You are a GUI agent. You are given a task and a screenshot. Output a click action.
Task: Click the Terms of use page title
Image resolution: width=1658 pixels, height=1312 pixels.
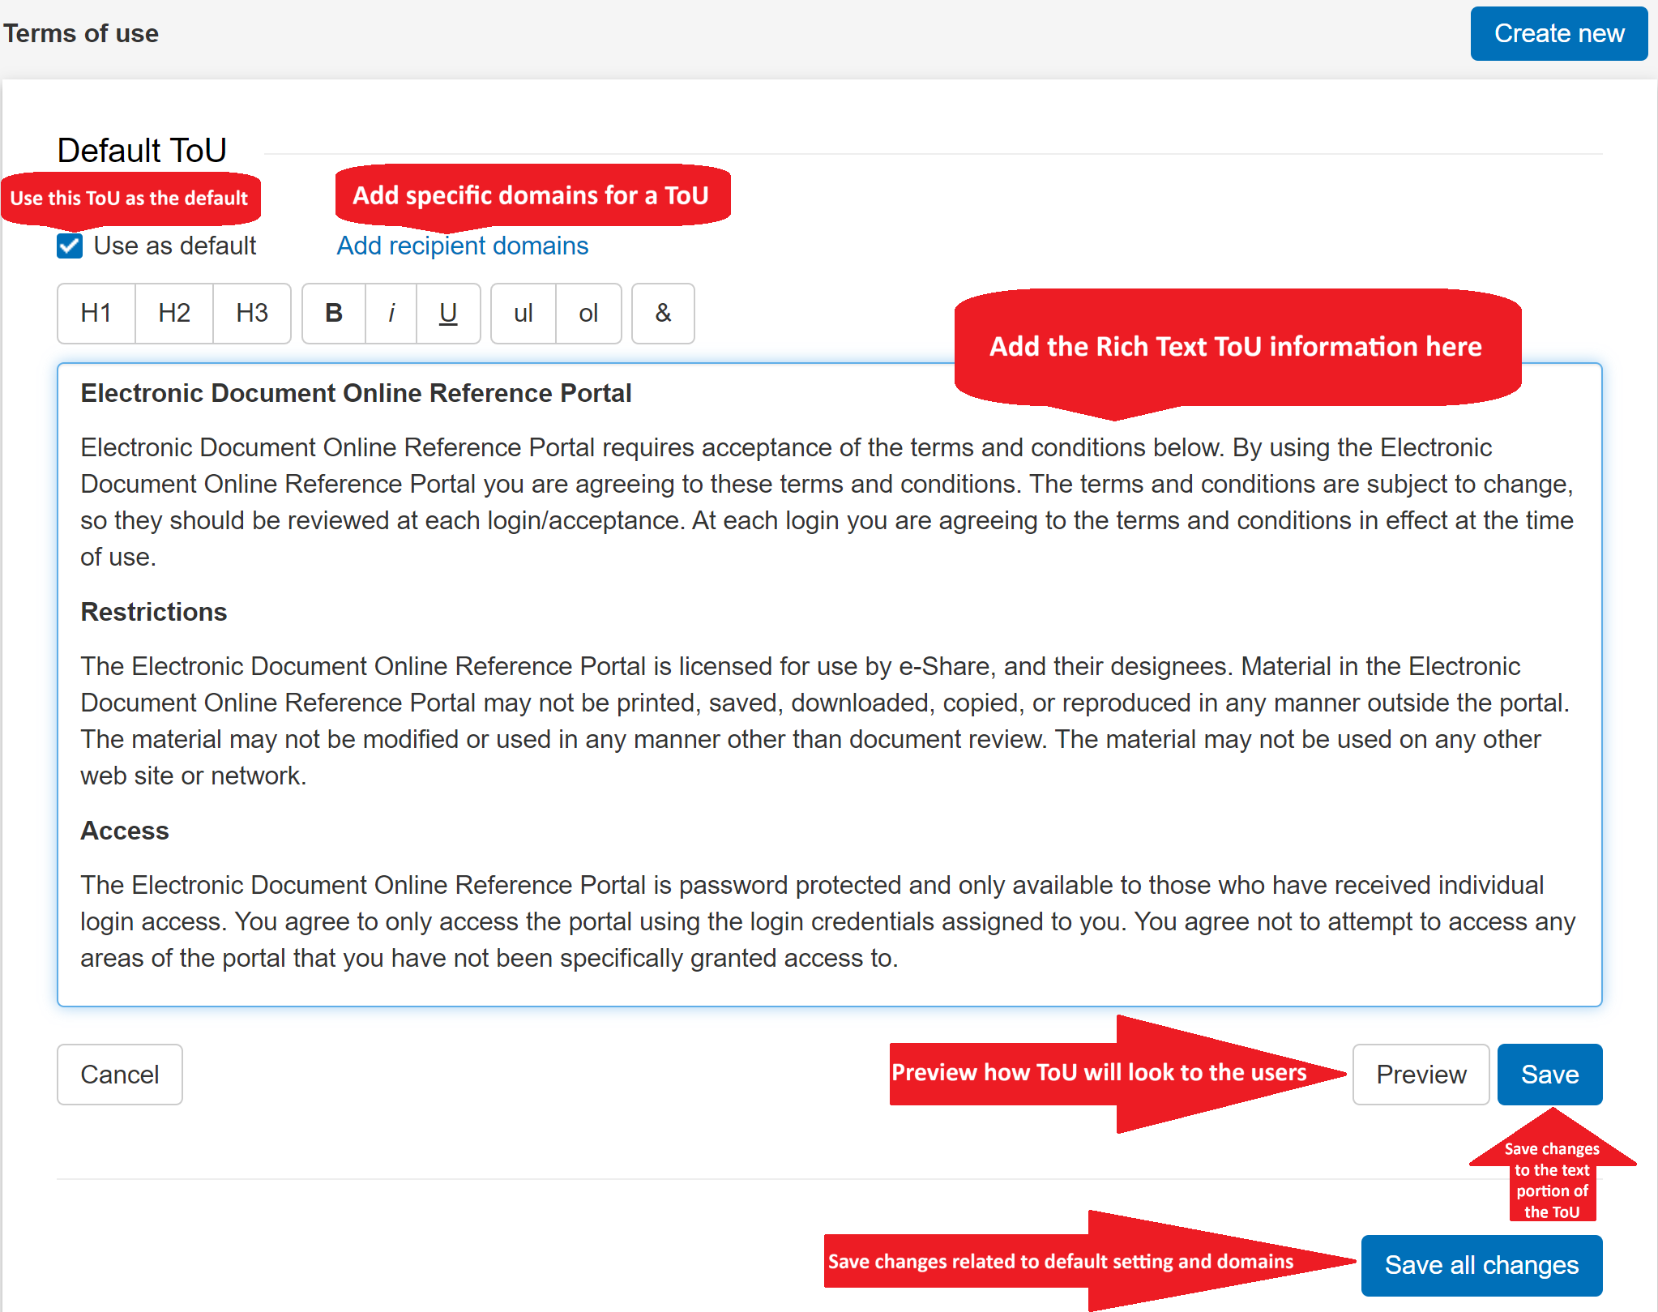pyautogui.click(x=81, y=33)
